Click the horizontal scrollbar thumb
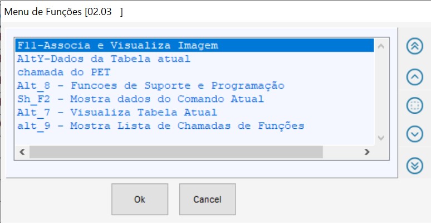The height and width of the screenshot is (223, 431). tap(175, 152)
